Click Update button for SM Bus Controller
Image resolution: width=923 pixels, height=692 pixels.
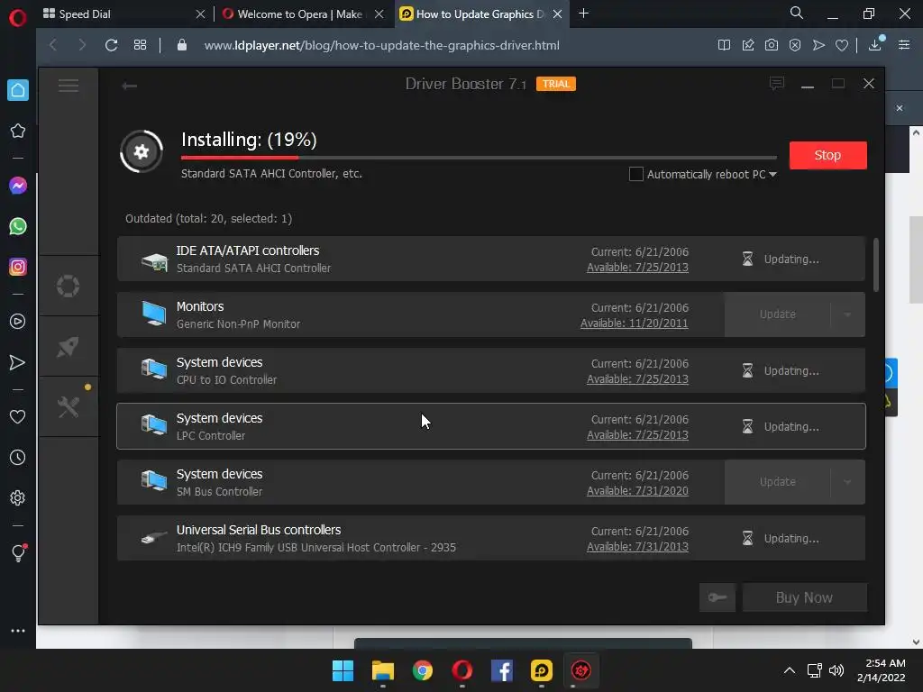point(777,482)
